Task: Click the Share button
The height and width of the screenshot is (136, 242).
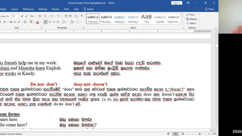Action: pos(209,9)
